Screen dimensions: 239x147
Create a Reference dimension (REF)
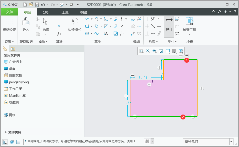177,33
